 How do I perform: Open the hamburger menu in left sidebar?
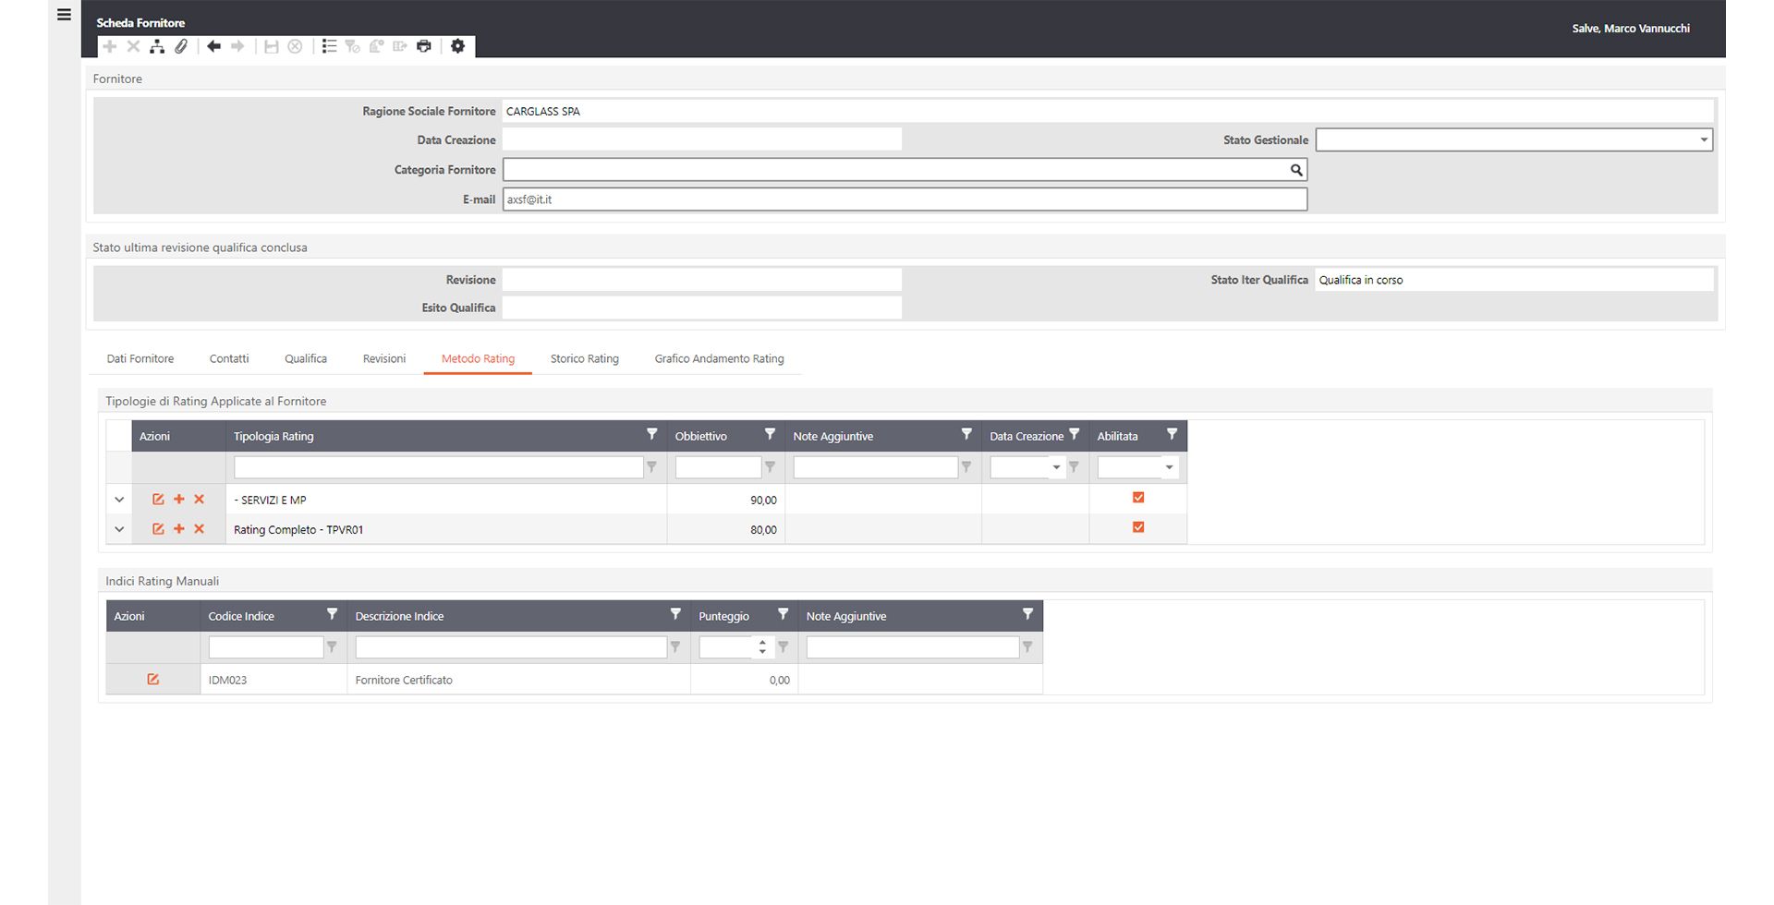pos(64,15)
